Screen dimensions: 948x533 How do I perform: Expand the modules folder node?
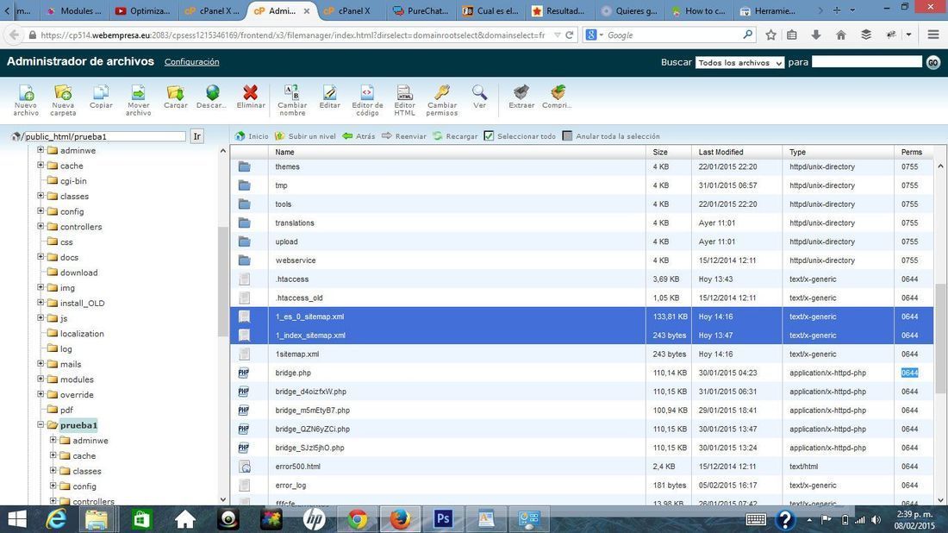click(41, 379)
